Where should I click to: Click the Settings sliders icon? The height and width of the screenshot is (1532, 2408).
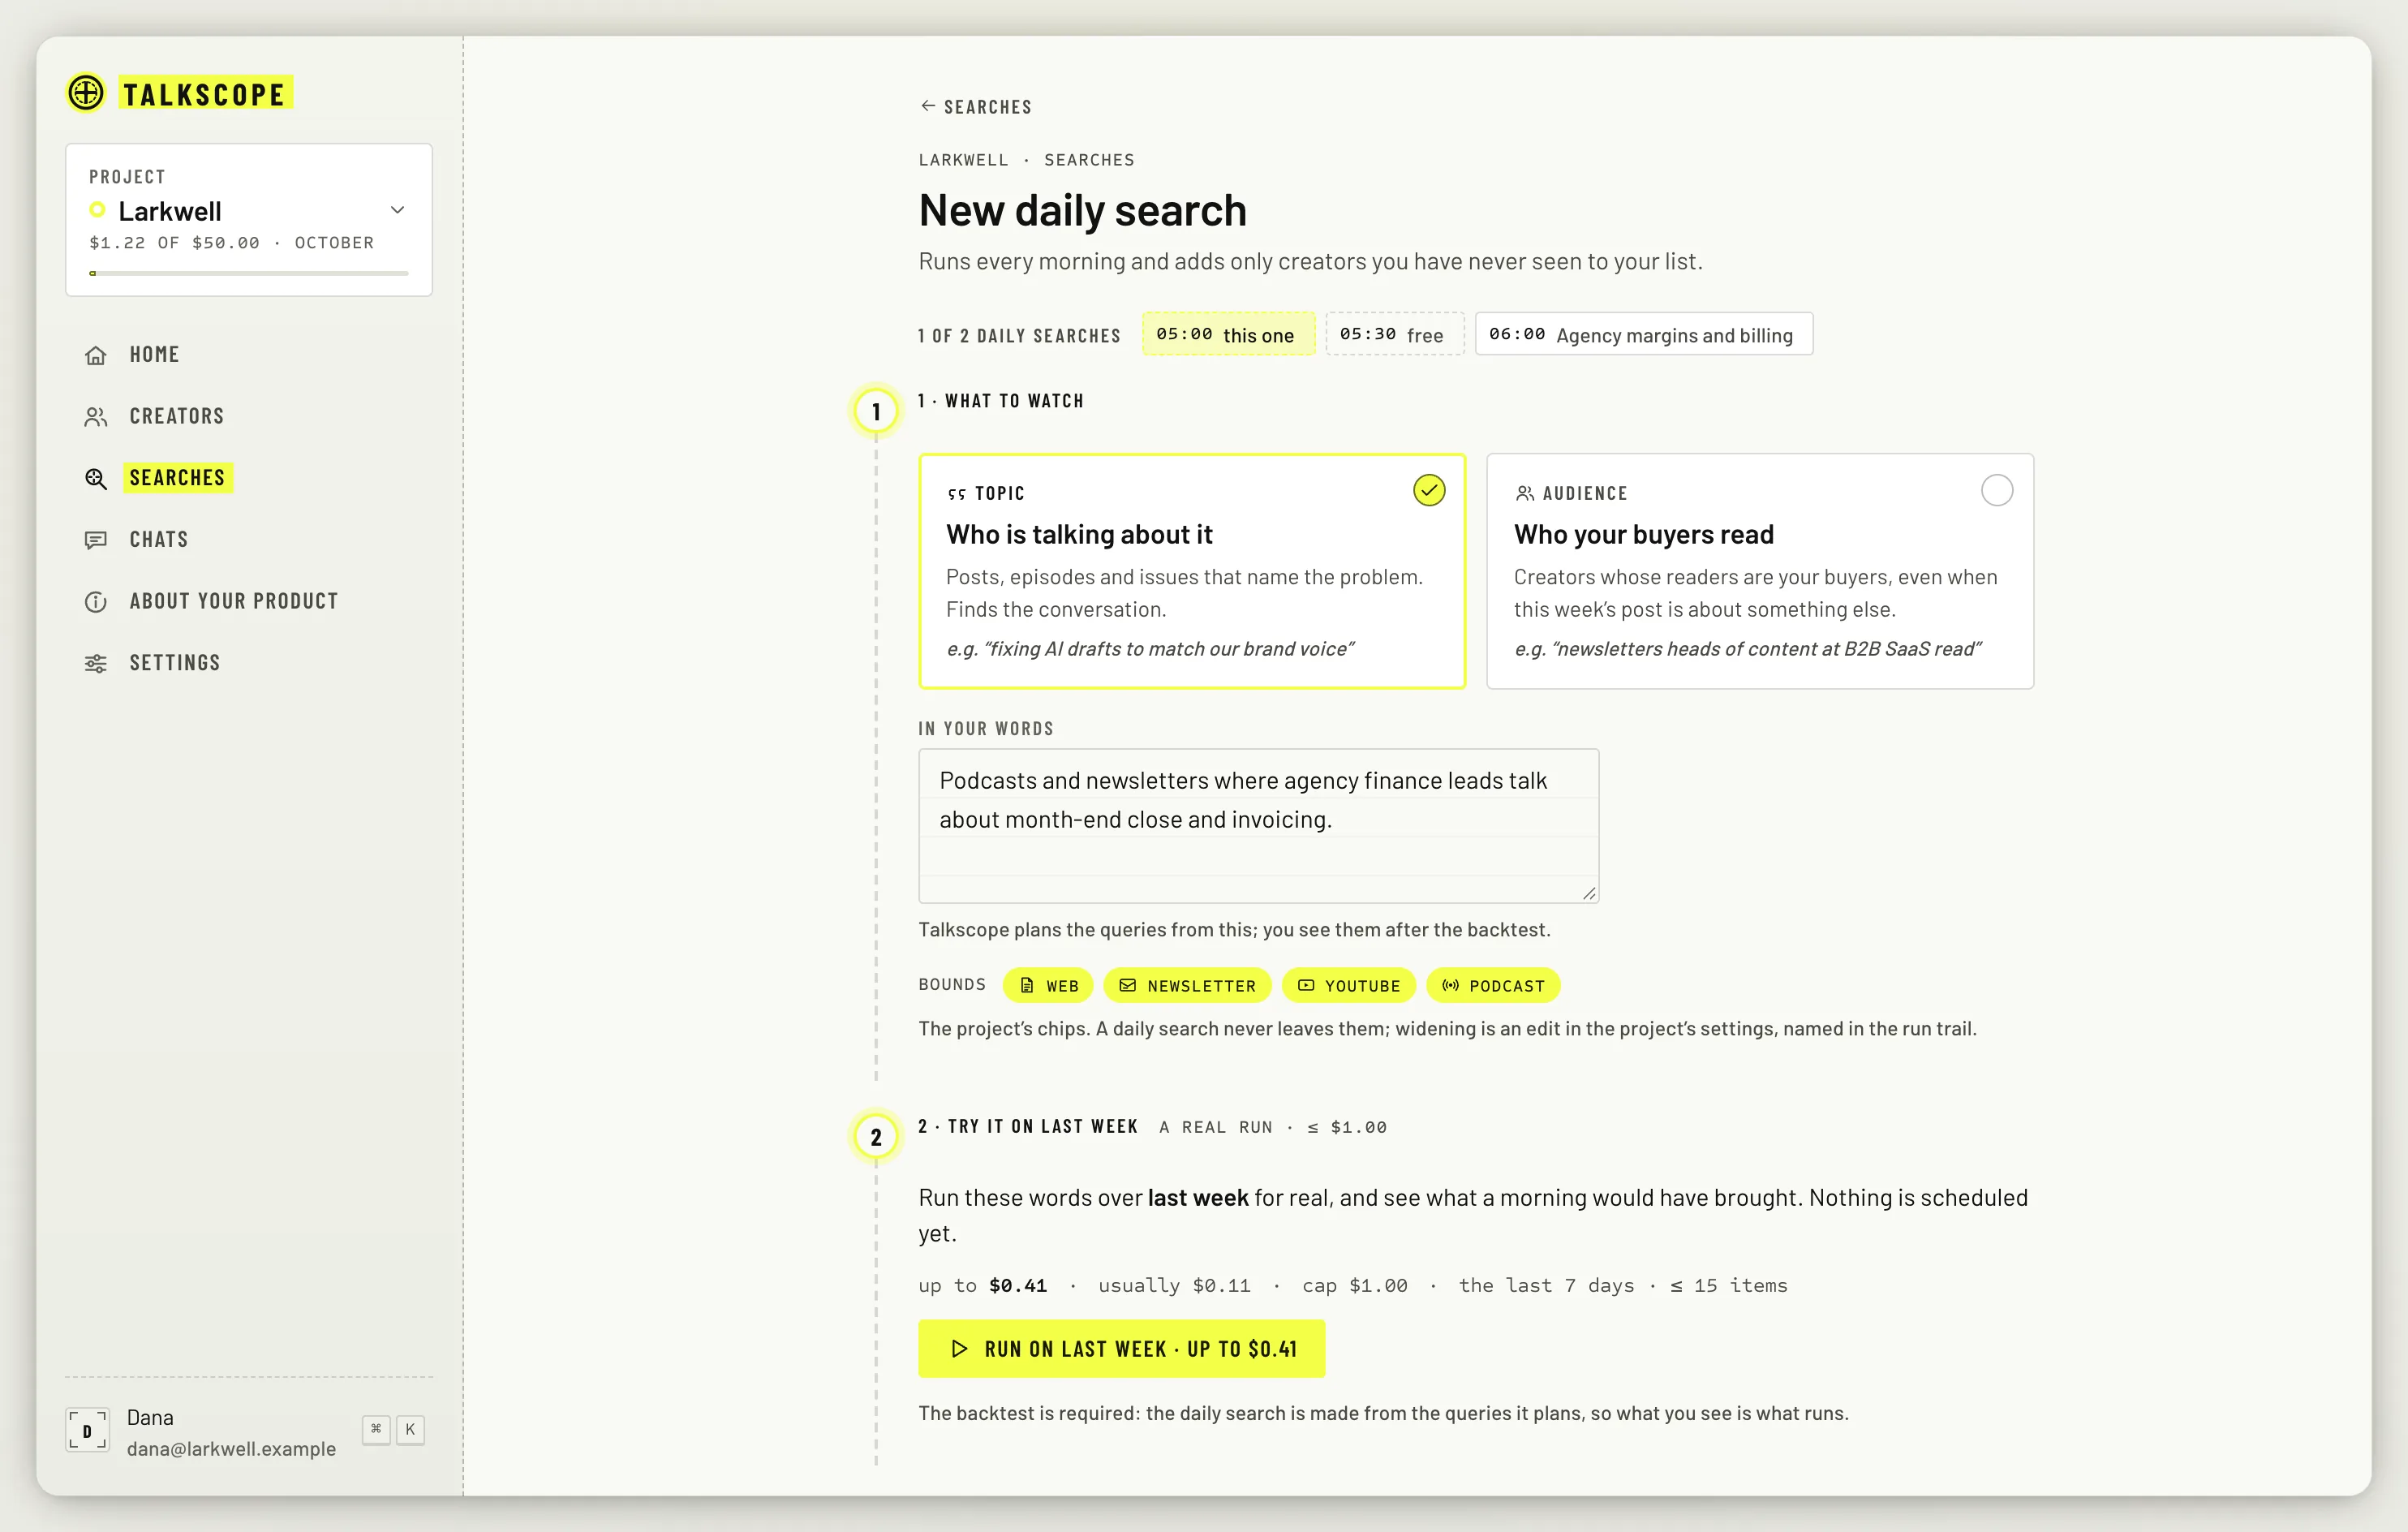(96, 664)
